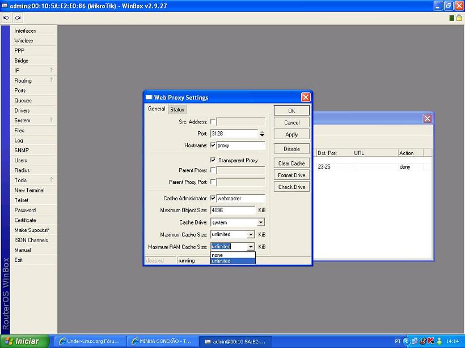The image size is (465, 348).
Task: Click the Cancel button
Action: [x=291, y=123]
